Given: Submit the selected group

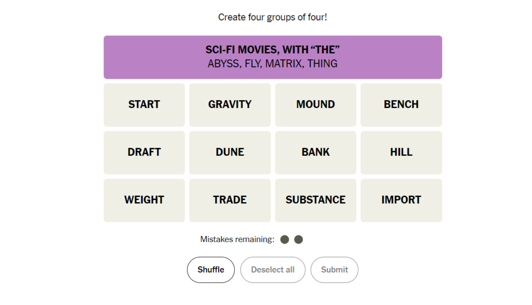Looking at the screenshot, I should tap(335, 270).
